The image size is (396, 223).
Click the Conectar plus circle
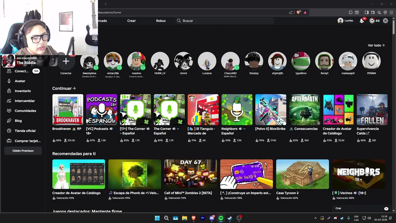coord(66,61)
